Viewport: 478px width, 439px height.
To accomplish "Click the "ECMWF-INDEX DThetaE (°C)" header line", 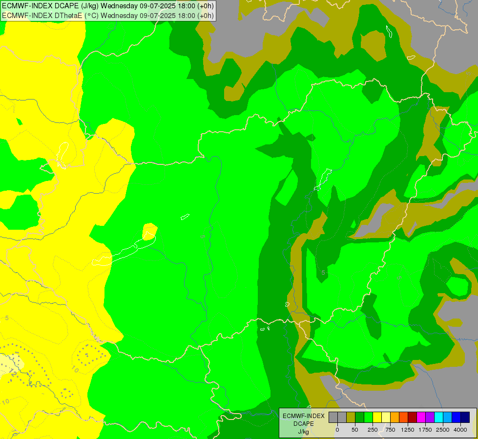I will pyautogui.click(x=108, y=16).
